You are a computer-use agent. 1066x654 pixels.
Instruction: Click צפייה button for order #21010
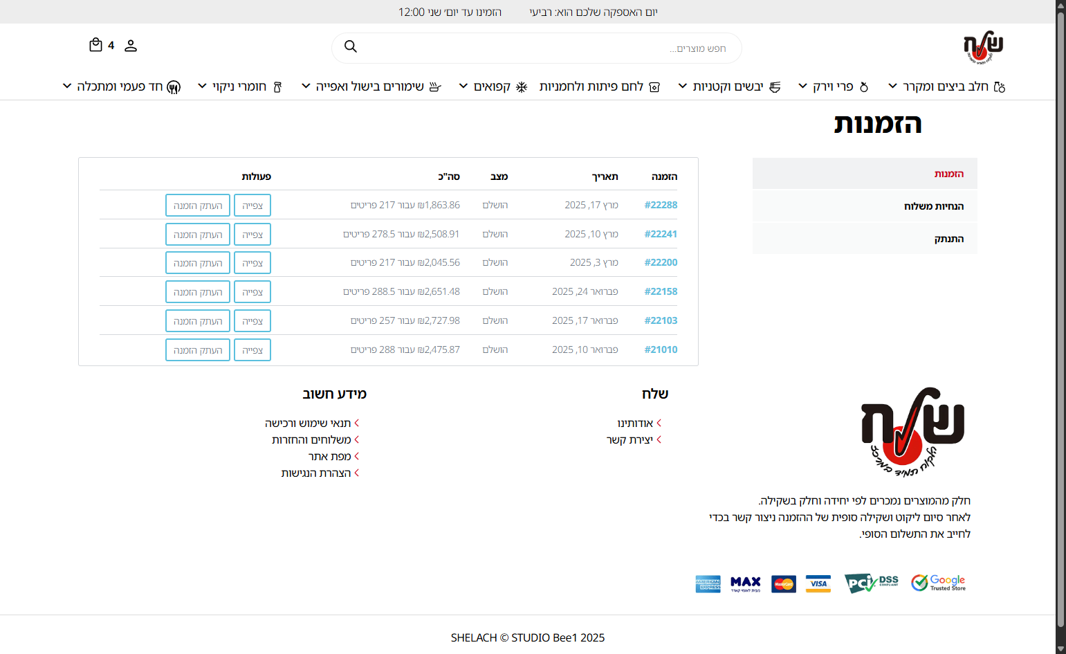[x=252, y=350]
